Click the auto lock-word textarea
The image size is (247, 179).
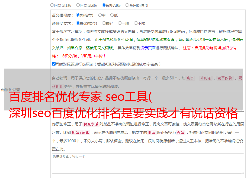[148, 101]
